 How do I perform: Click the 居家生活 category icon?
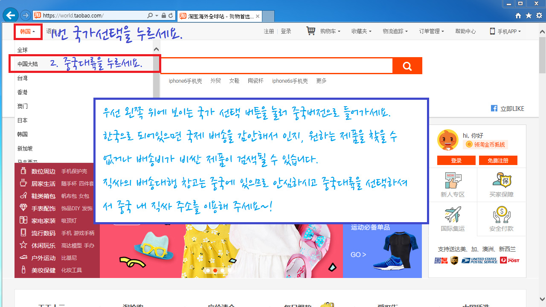(23, 183)
